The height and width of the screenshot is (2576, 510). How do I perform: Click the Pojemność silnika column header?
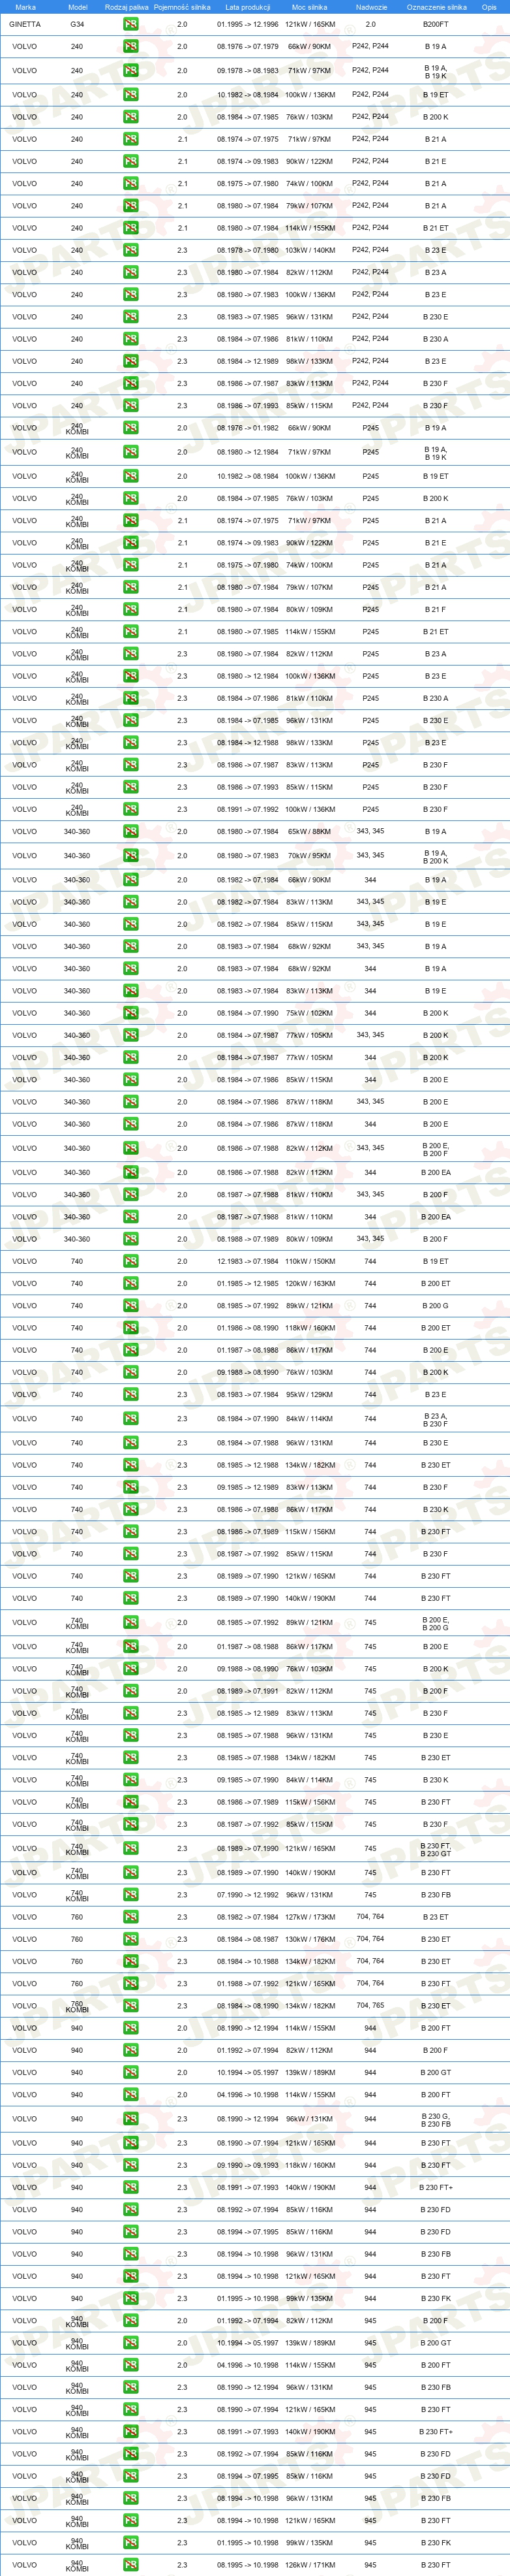point(182,7)
